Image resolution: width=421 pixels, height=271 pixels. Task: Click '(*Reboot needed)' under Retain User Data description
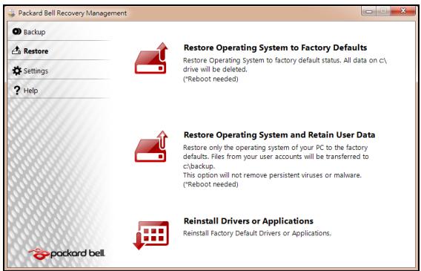click(x=210, y=184)
